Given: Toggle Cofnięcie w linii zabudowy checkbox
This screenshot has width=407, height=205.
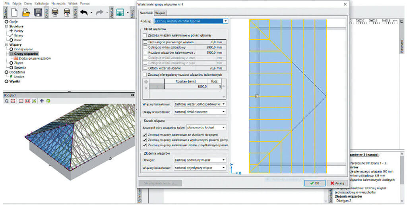Looking at the screenshot, I should pyautogui.click(x=145, y=47).
